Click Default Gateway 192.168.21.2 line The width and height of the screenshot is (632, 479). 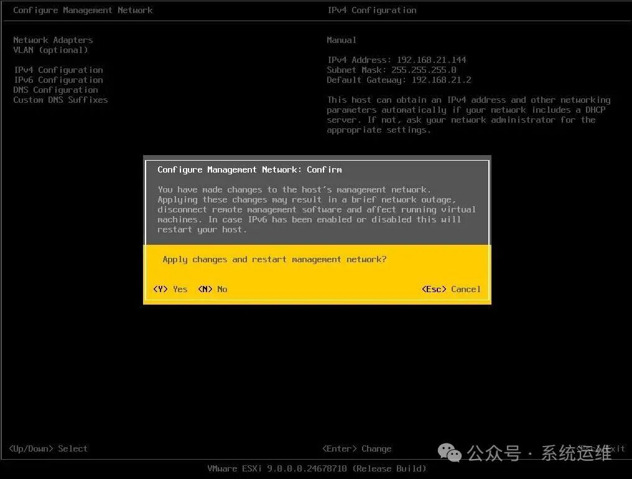click(x=399, y=80)
